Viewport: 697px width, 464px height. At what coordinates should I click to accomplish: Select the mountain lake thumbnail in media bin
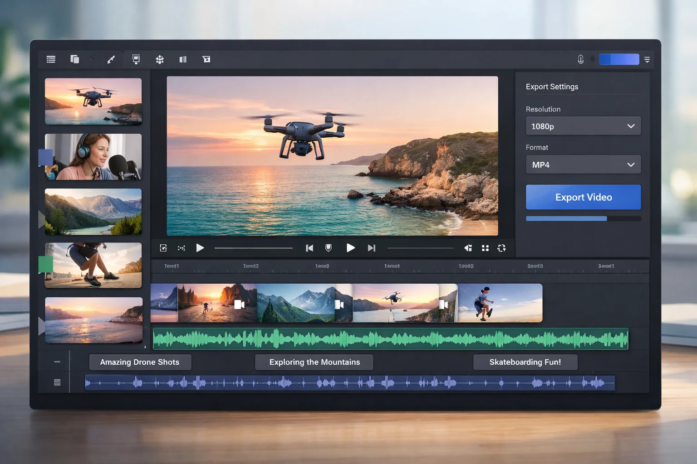[93, 212]
